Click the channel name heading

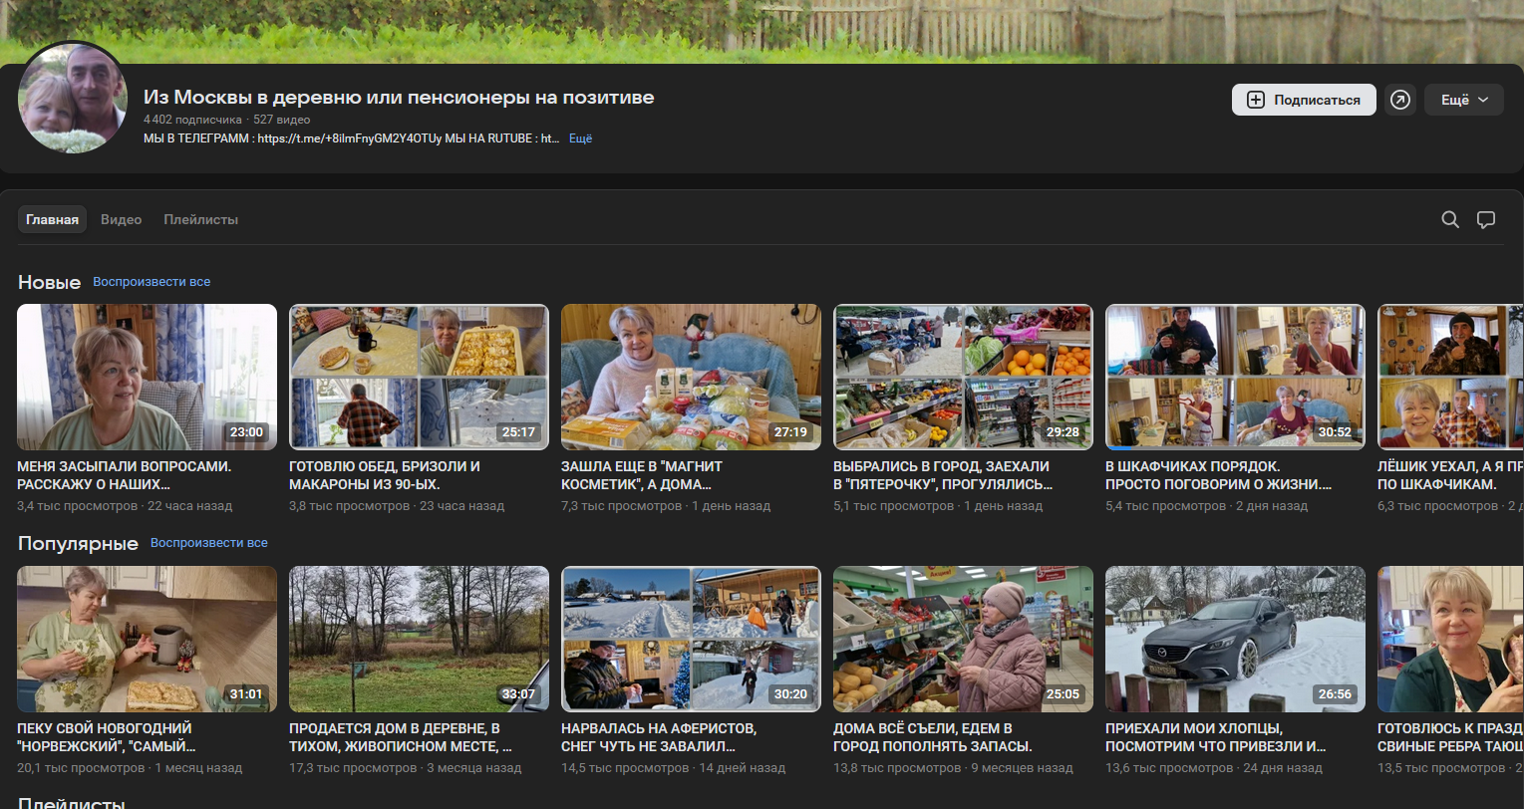click(399, 98)
